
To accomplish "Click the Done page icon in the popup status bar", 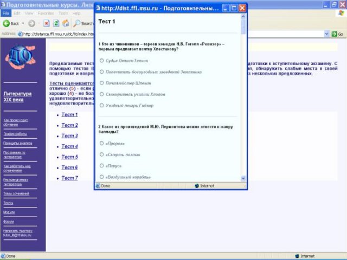I will click(x=98, y=186).
